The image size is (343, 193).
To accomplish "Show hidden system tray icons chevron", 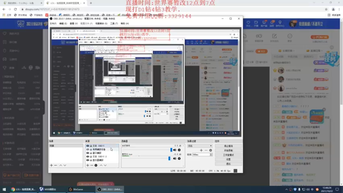I will tap(286, 190).
